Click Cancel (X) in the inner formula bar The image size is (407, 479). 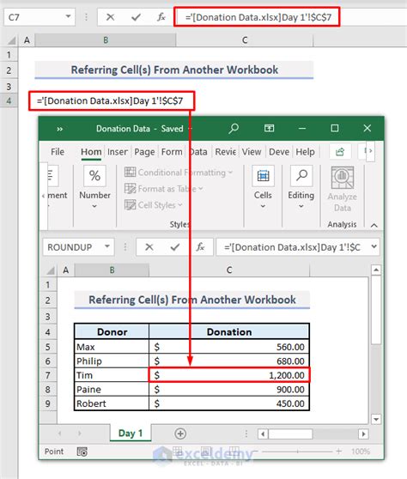(149, 247)
